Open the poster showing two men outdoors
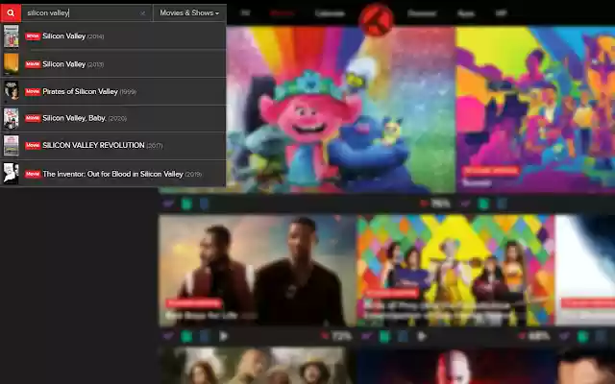 [x=257, y=271]
